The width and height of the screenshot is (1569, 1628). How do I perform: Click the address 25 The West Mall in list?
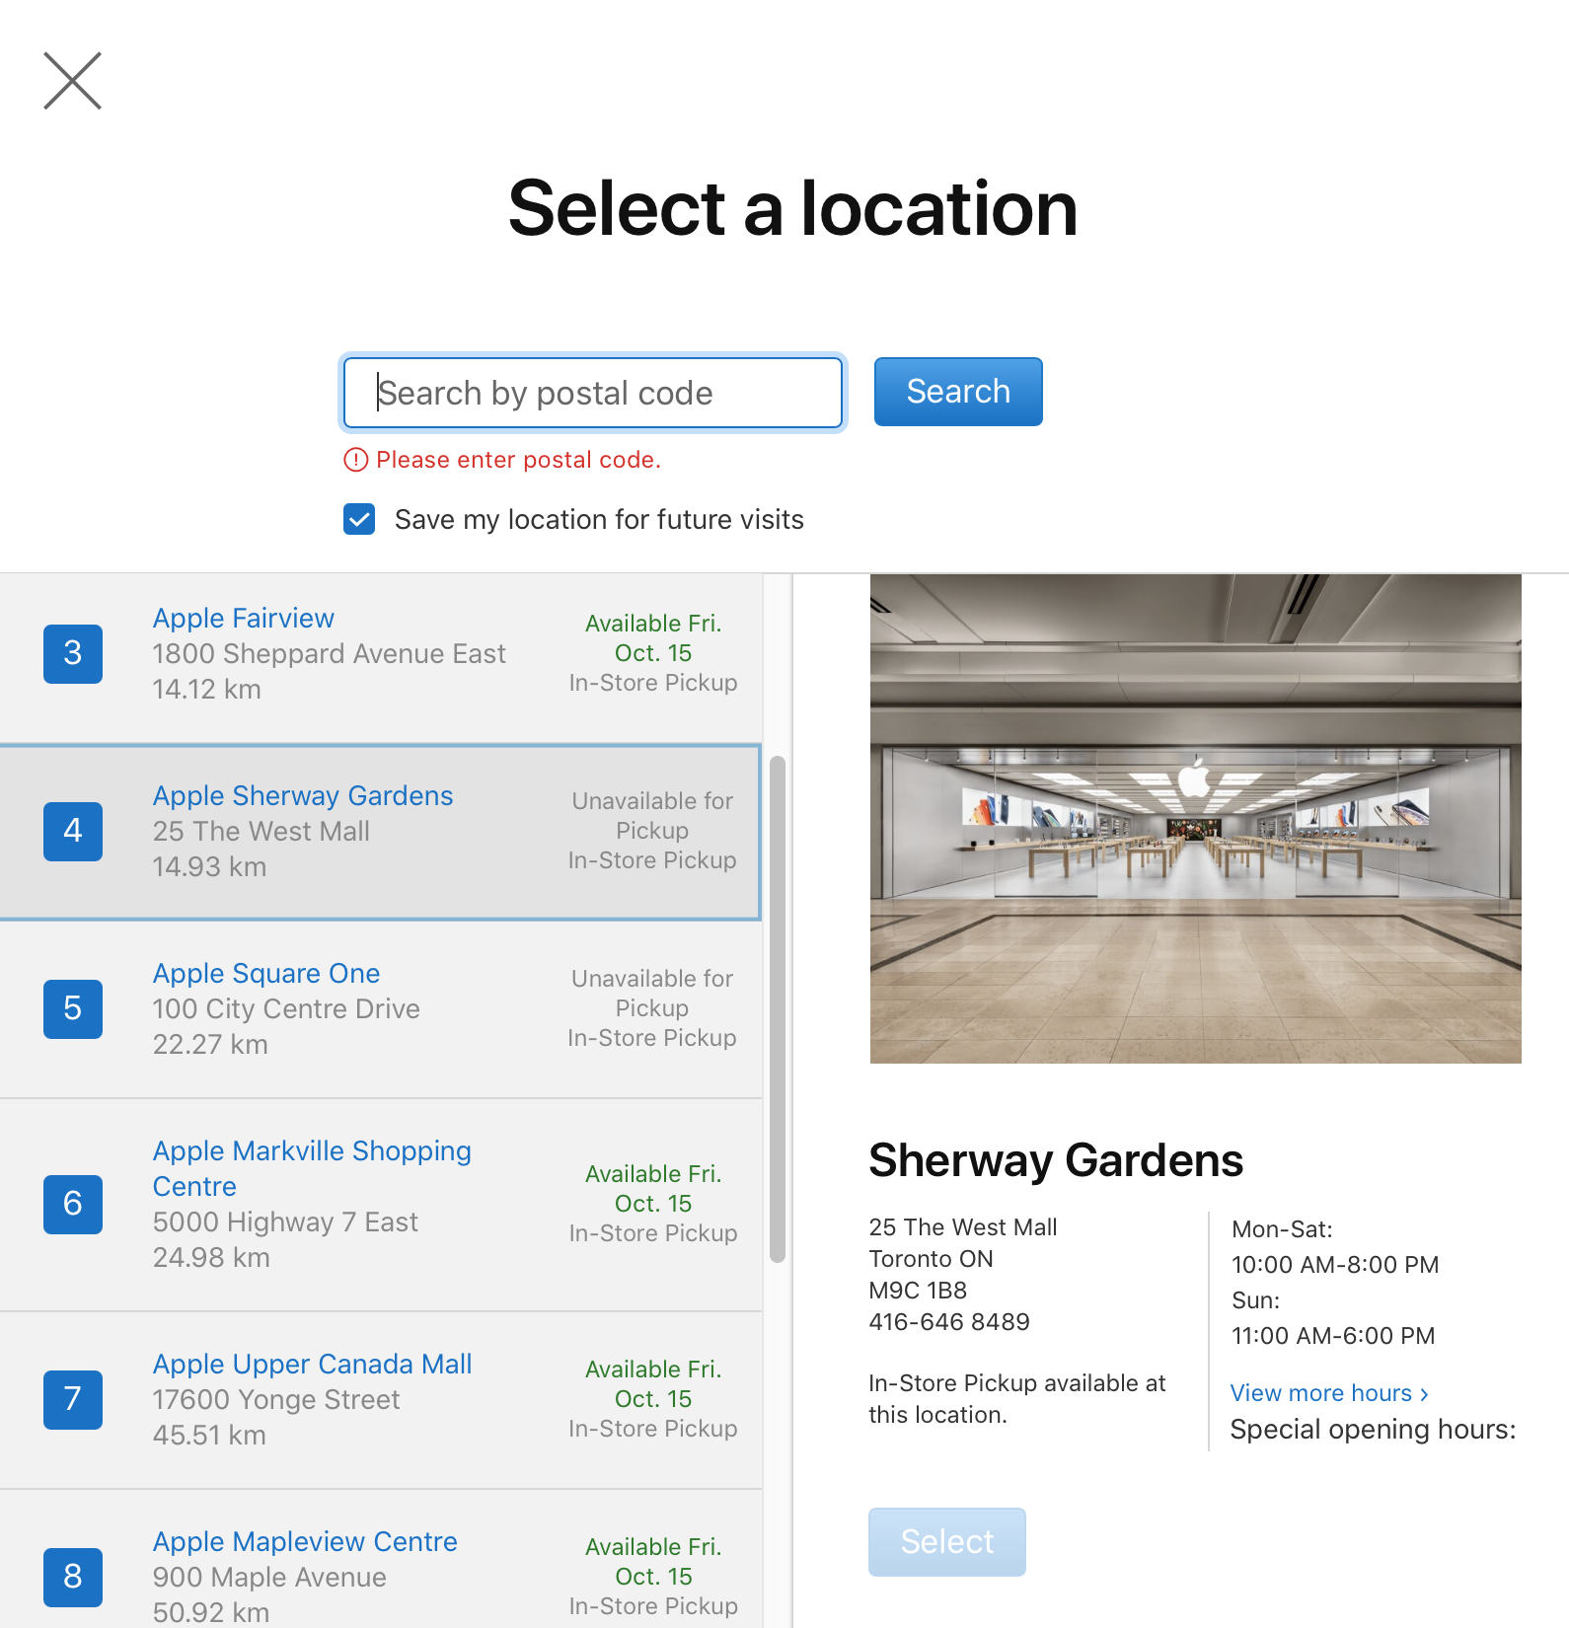pos(261,831)
